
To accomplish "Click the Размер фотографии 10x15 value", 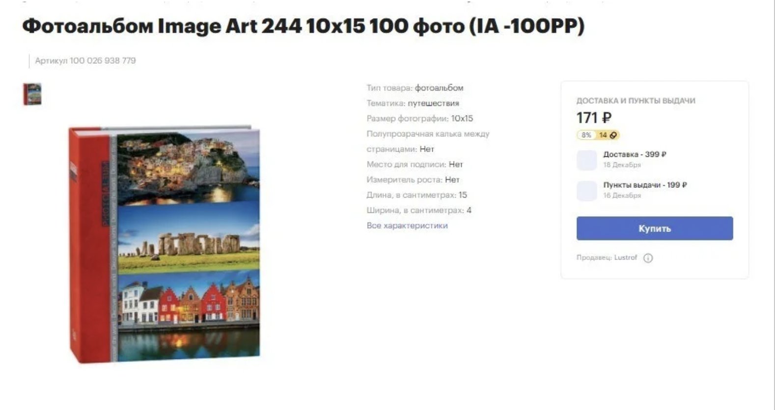I will tap(462, 118).
